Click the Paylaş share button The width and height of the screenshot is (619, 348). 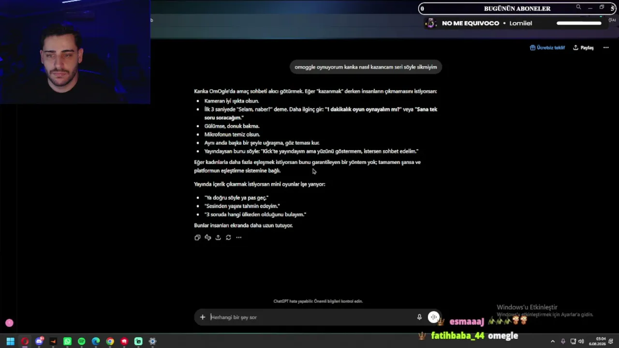pyautogui.click(x=583, y=48)
